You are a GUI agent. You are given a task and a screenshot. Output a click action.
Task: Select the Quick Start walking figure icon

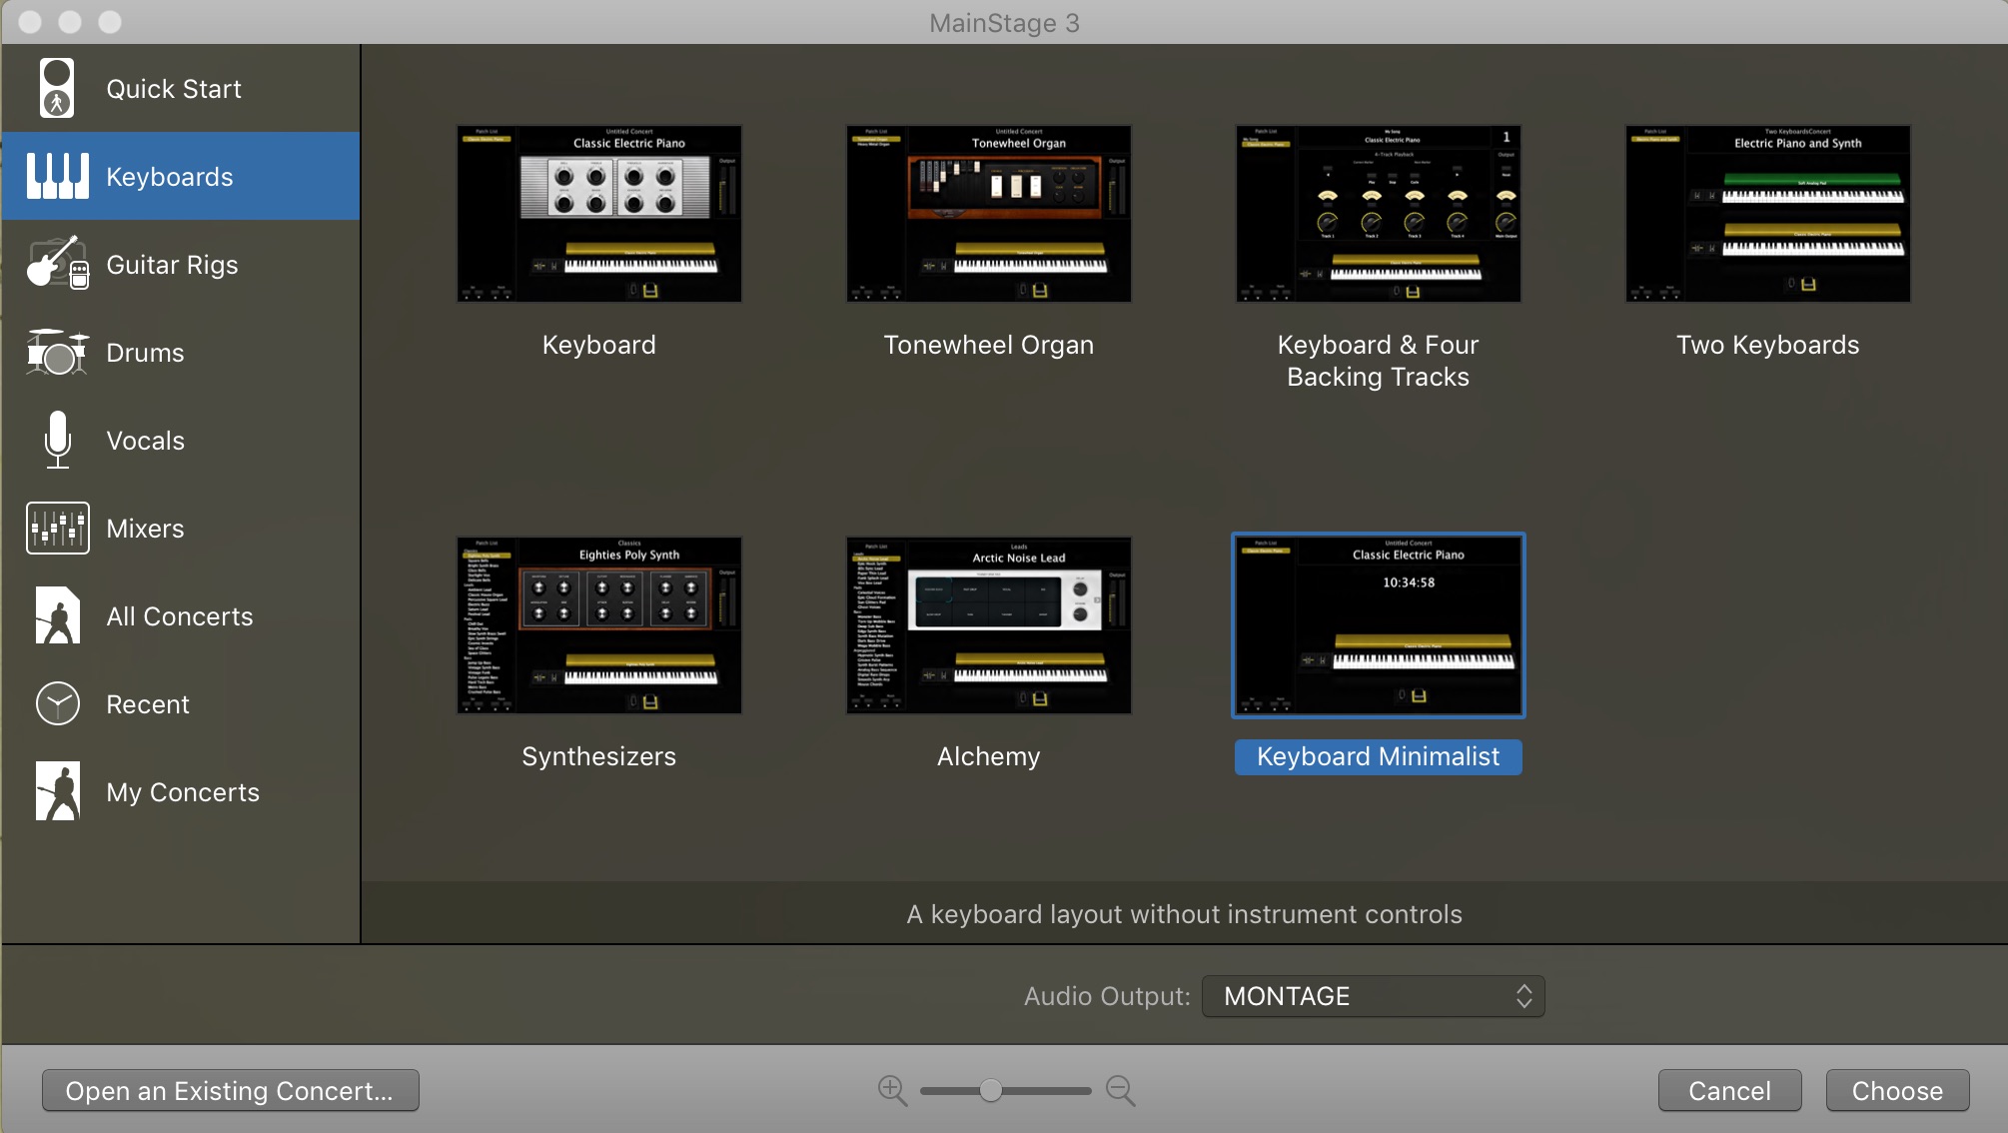[57, 88]
